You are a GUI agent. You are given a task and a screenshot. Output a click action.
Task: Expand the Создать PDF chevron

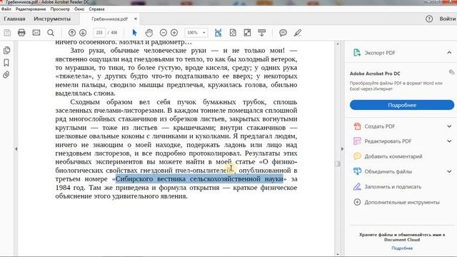[449, 126]
